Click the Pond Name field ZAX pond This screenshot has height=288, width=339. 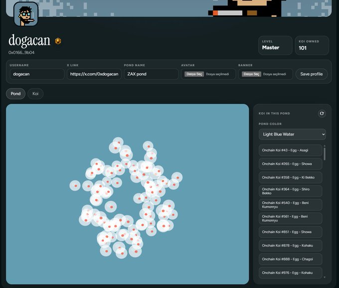tap(151, 74)
